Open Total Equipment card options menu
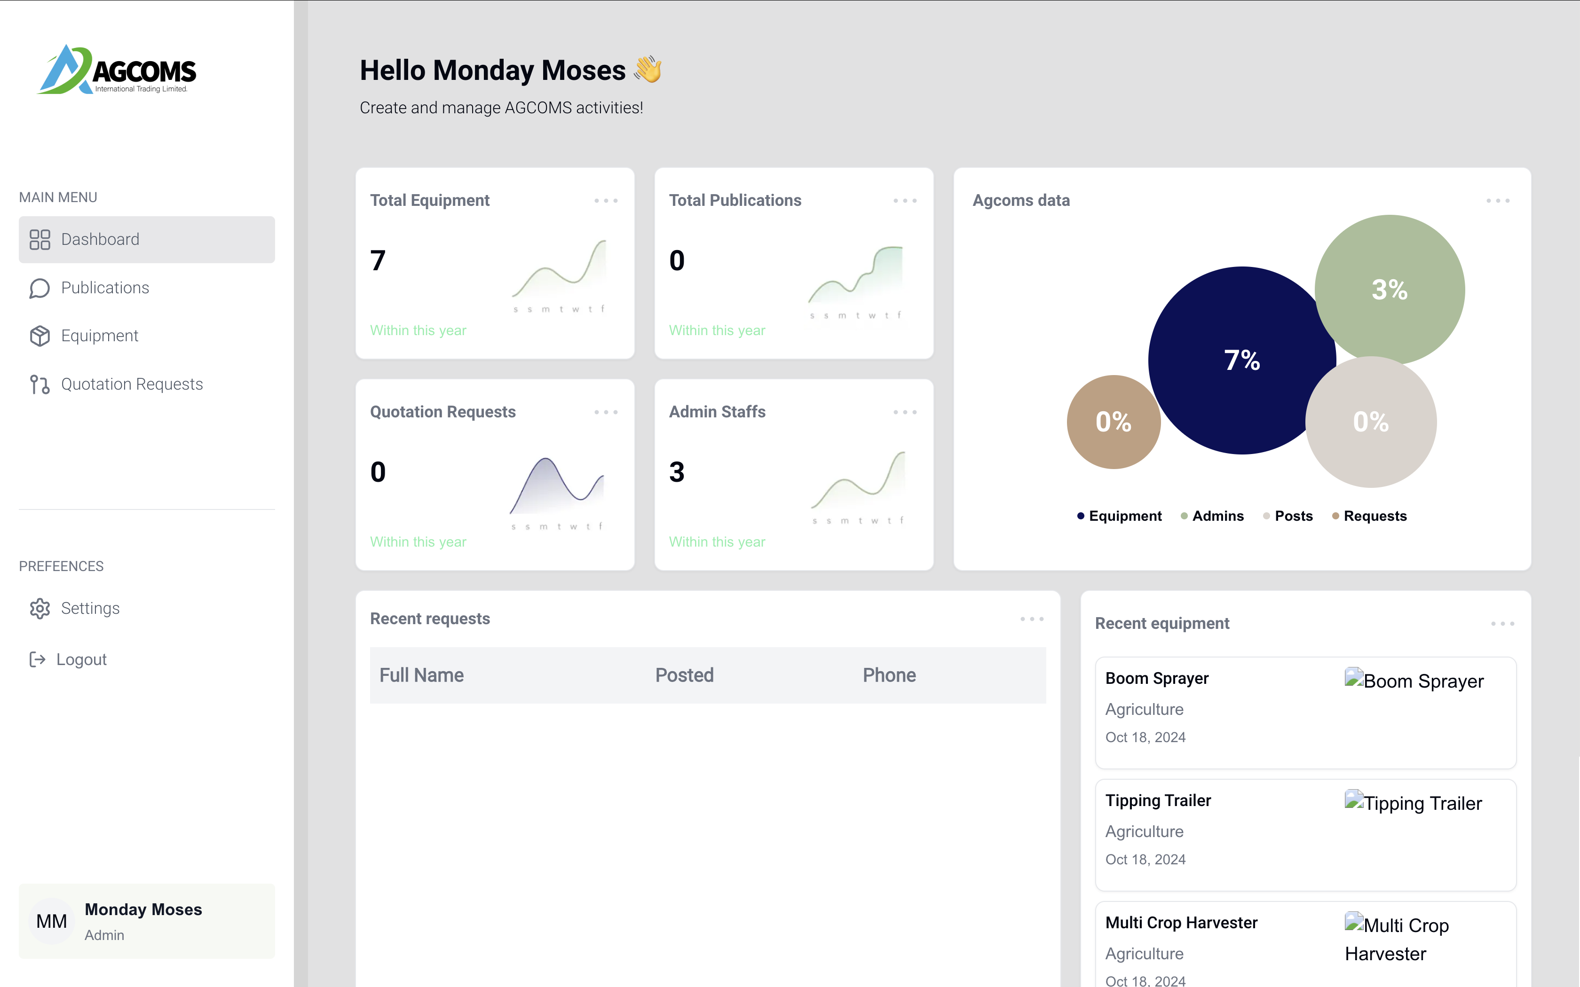Image resolution: width=1580 pixels, height=987 pixels. tap(606, 200)
